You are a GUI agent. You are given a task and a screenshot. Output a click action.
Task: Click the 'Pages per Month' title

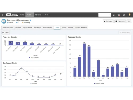[x=74, y=37]
